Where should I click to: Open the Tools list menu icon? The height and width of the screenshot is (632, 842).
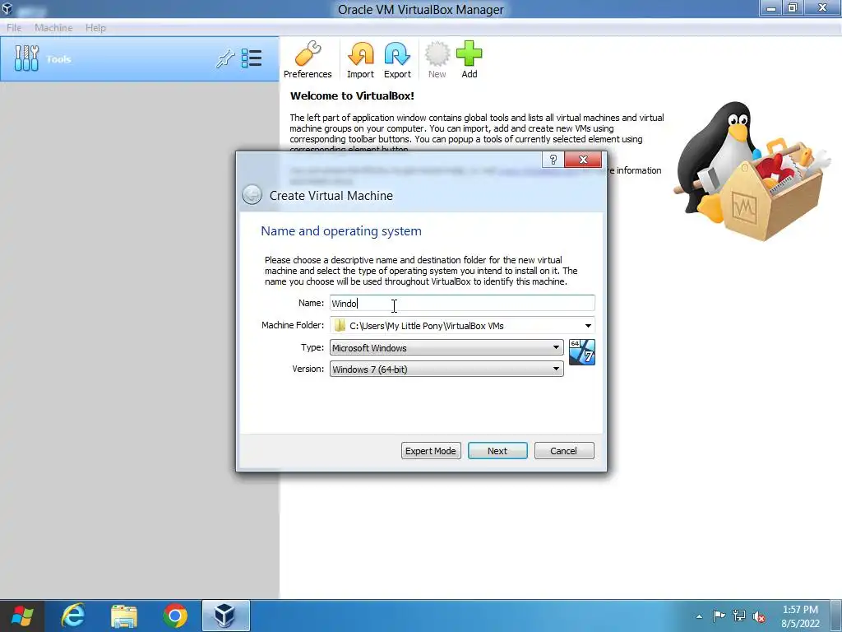252,58
